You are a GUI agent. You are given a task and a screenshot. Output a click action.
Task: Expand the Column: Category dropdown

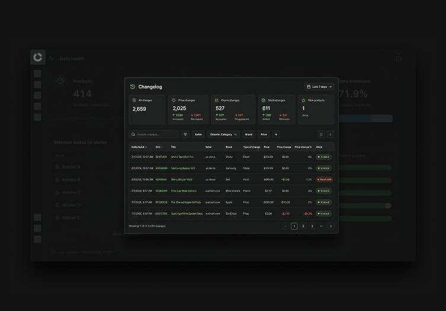point(223,134)
